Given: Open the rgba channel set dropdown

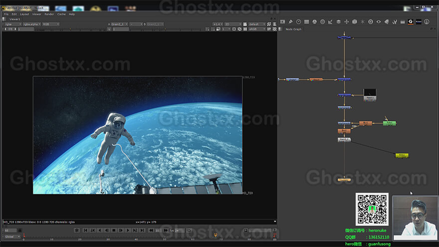Looking at the screenshot, I should (13, 24).
